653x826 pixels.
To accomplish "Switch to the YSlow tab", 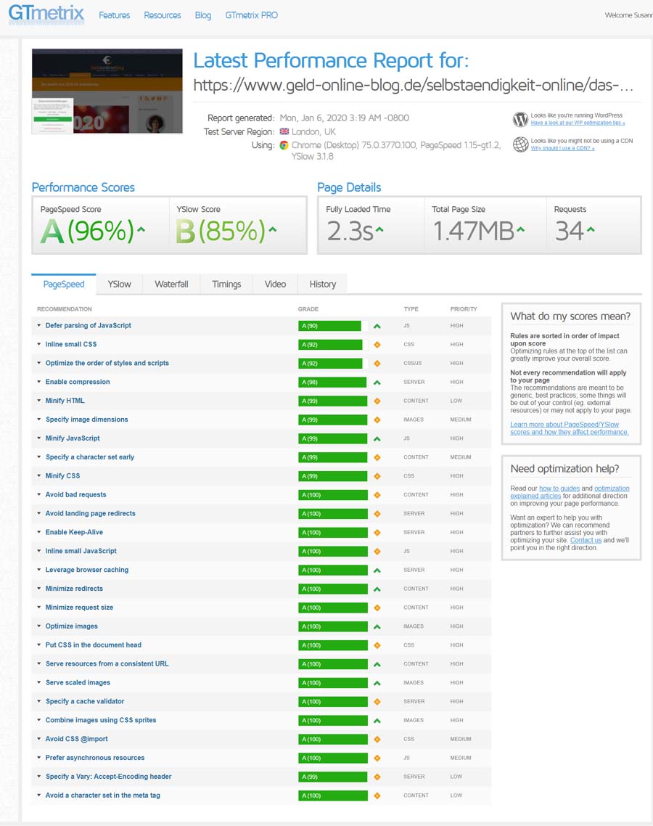I will coord(119,285).
